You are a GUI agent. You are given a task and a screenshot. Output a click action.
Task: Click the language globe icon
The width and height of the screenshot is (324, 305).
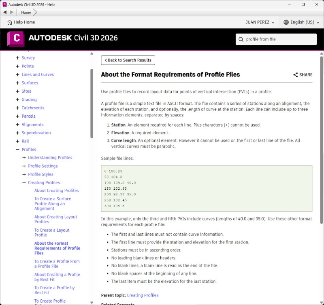[286, 22]
